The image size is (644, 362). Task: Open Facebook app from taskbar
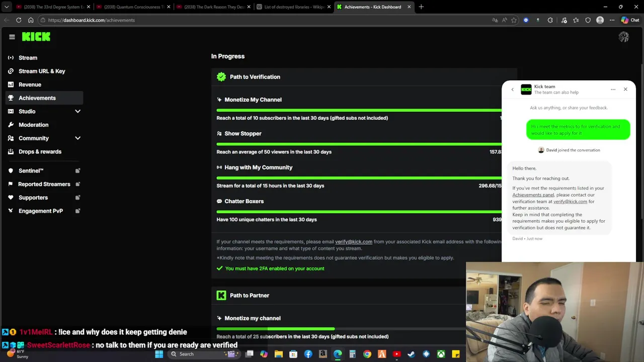(308, 354)
